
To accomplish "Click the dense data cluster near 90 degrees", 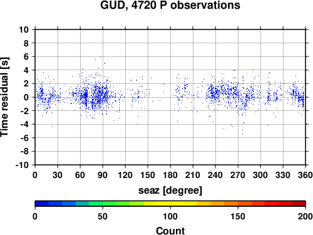I will [x=100, y=95].
